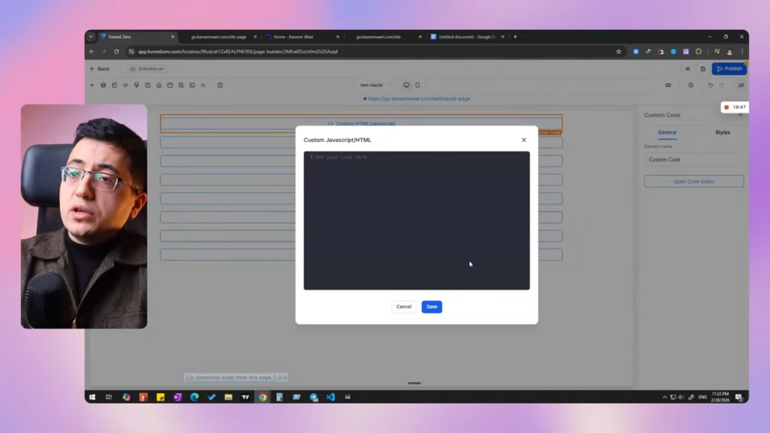Select the General tab
770x433 pixels.
click(x=667, y=132)
